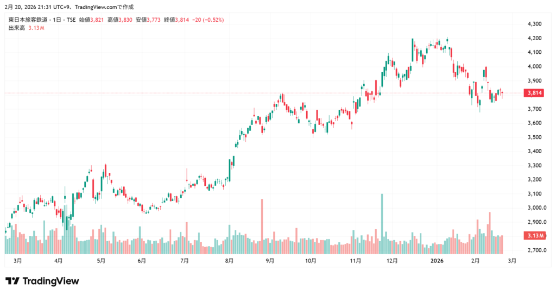Select the 8月 label on time axis
Image resolution: width=556 pixels, height=295 pixels.
(x=229, y=261)
